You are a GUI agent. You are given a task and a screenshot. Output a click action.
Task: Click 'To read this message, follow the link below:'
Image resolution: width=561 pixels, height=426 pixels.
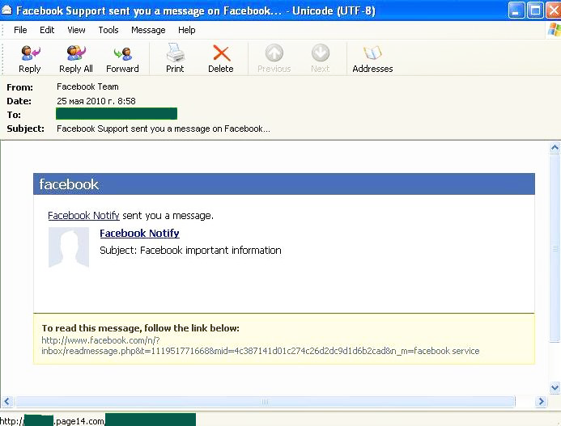coord(141,328)
